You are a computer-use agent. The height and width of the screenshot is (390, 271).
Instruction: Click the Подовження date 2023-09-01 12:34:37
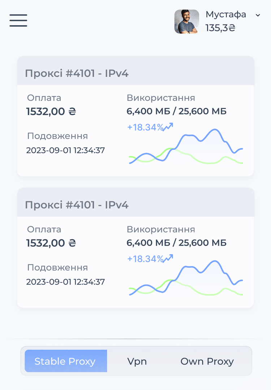(65, 150)
